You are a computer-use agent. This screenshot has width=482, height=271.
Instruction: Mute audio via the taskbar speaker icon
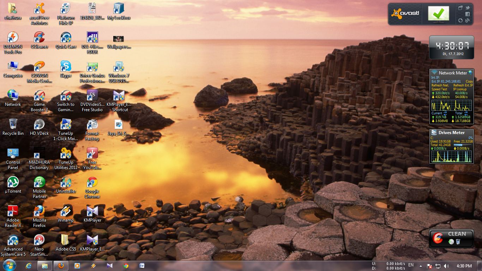(447, 266)
